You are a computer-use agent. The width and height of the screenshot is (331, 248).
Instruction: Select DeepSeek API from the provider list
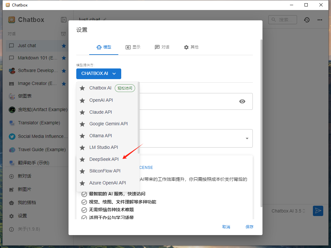click(x=107, y=160)
